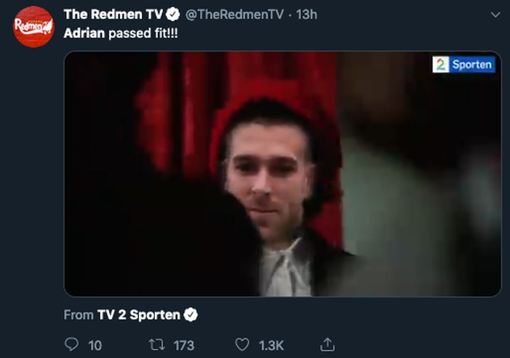Click the 1.3K likes count
The image size is (510, 358).
point(271,345)
